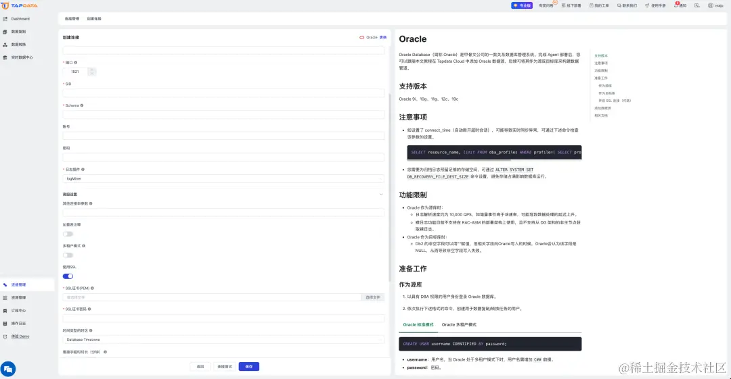
Task: Focus the SID input field
Action: point(223,93)
